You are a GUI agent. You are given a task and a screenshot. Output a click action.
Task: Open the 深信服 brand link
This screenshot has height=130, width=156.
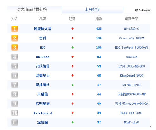point(42,122)
